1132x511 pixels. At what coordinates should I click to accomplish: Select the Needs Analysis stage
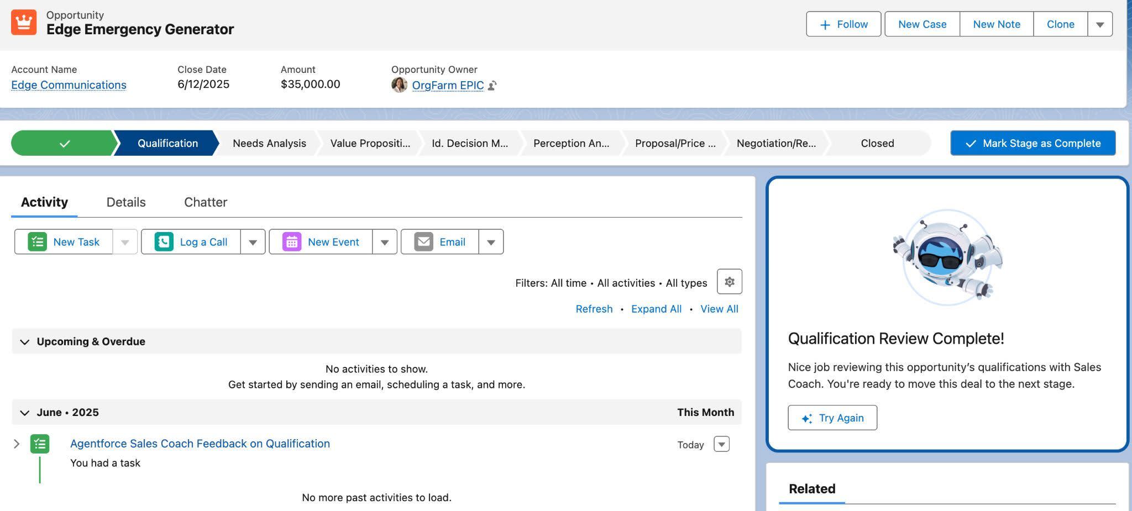point(269,143)
